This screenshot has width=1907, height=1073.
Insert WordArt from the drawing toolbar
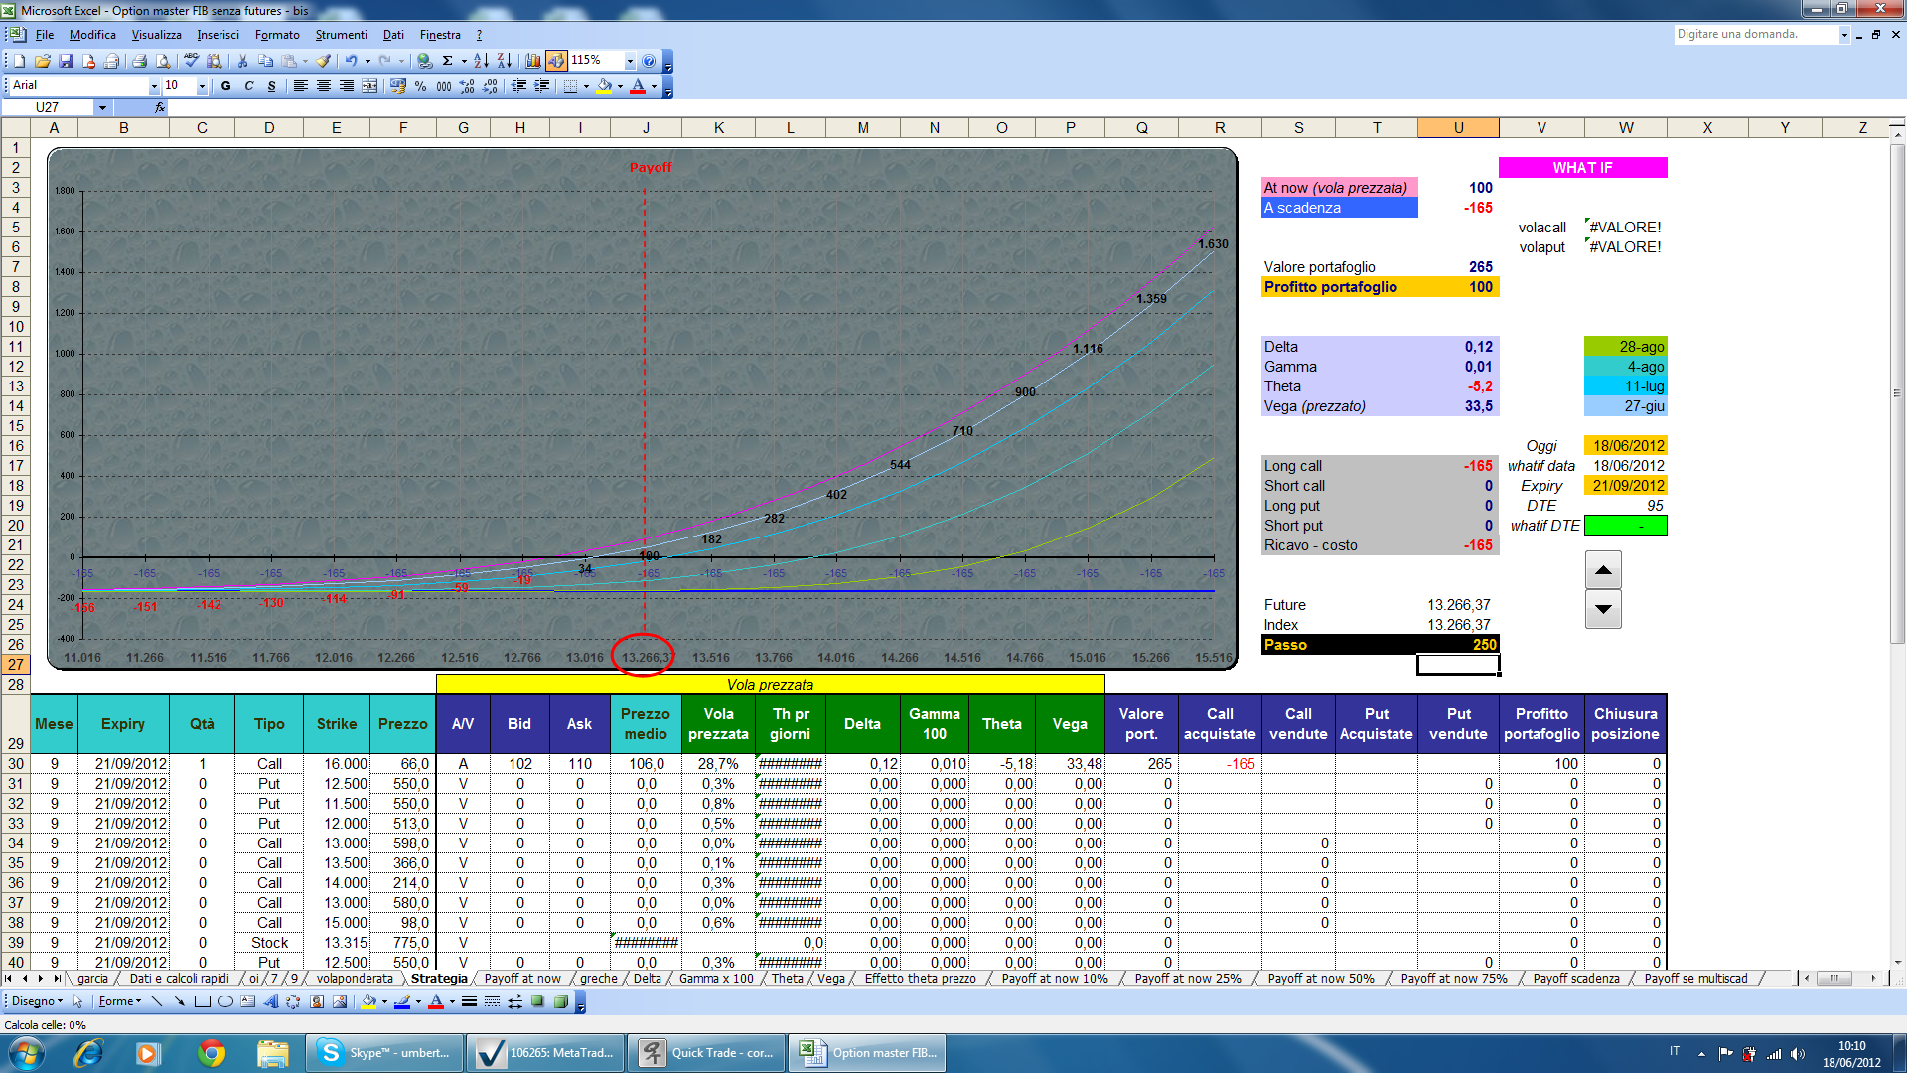[271, 1001]
